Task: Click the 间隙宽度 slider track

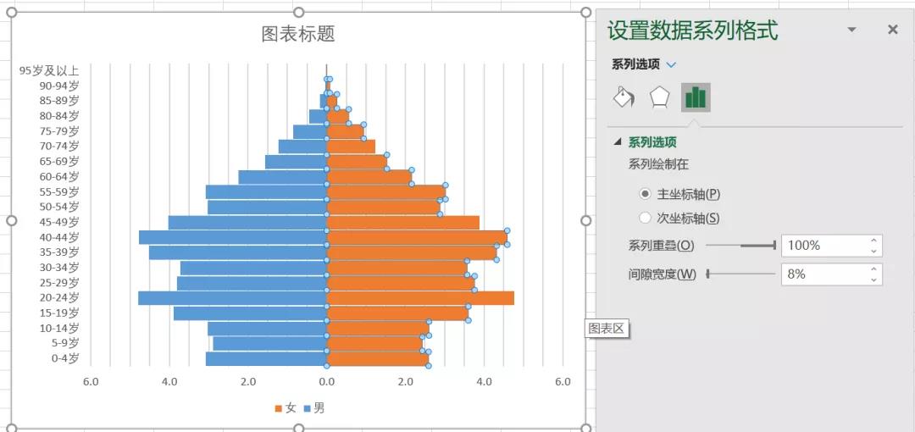Action: (x=740, y=274)
